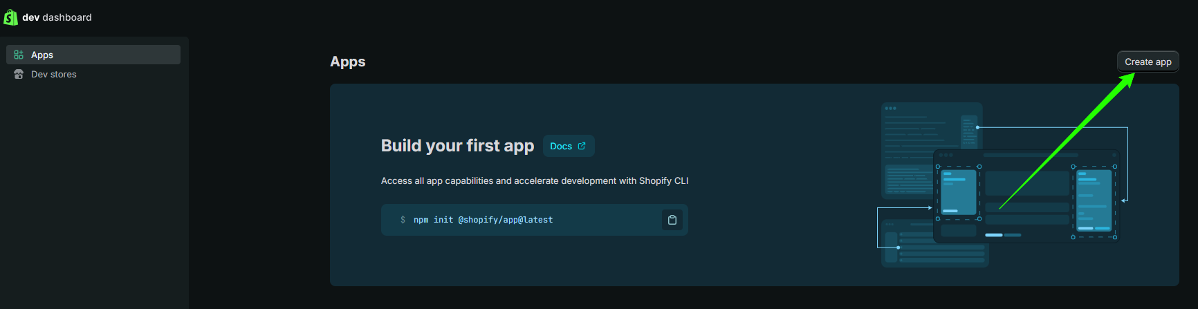Click the Apps grid icon in sidebar
Screen dimensions: 1198x309
19,55
